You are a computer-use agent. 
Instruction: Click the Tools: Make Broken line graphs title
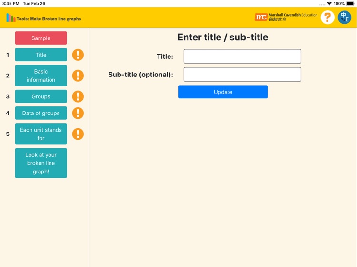click(x=49, y=19)
